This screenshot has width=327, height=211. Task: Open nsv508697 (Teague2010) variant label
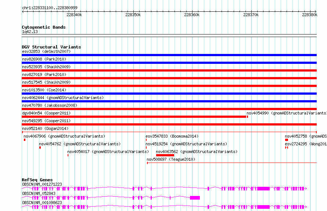pyautogui.click(x=171, y=159)
